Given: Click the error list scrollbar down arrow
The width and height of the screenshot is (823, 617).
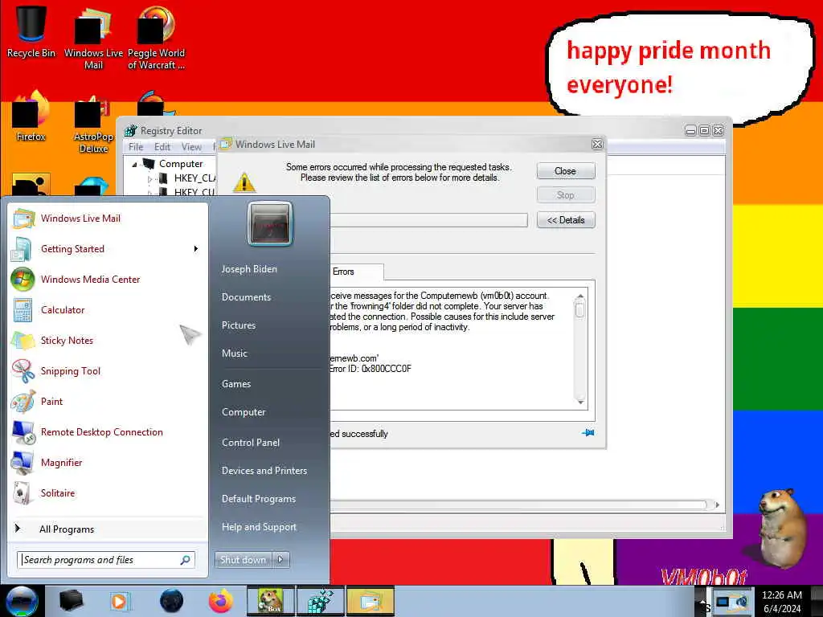Looking at the screenshot, I should coord(580,402).
